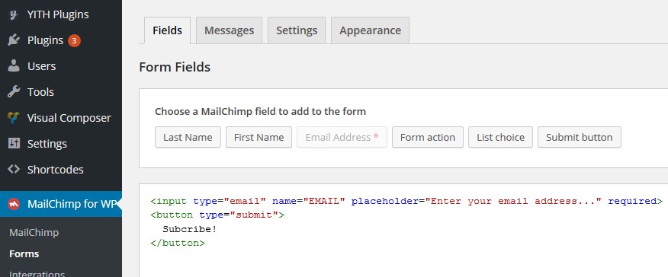Click the MailChimp for WP logo icon
This screenshot has width=668, height=277.
tap(14, 205)
